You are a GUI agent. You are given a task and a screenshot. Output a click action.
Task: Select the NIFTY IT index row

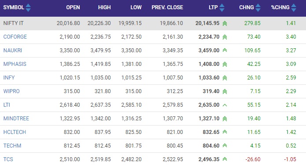(x=153, y=23)
